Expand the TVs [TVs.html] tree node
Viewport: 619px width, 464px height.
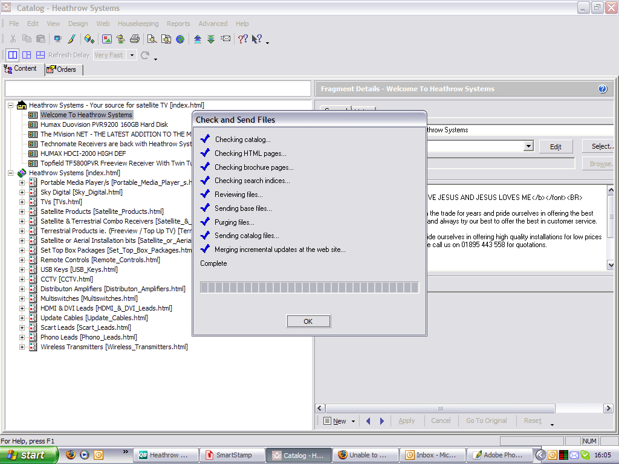(22, 202)
